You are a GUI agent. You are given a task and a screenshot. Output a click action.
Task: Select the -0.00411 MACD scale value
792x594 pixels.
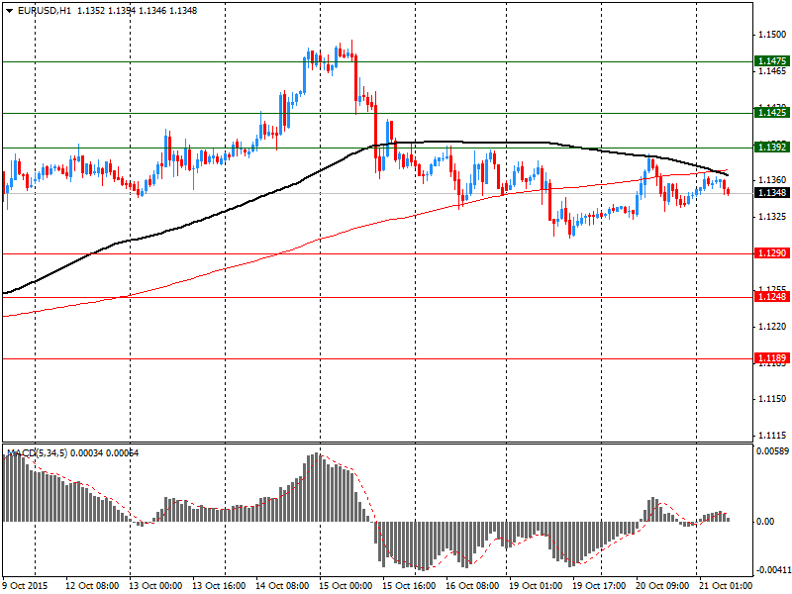(x=772, y=570)
